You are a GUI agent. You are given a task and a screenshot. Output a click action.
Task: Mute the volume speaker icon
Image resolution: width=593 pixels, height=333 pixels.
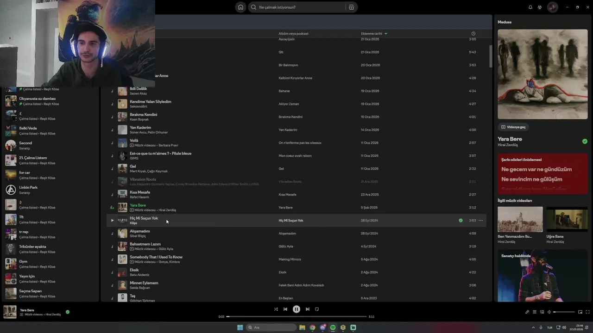pos(549,312)
